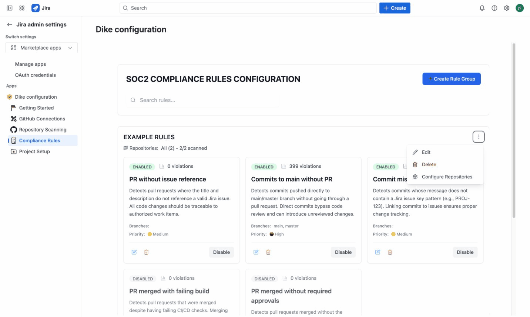Disable the third rule with Medium priority
530x317 pixels.
[x=465, y=252]
